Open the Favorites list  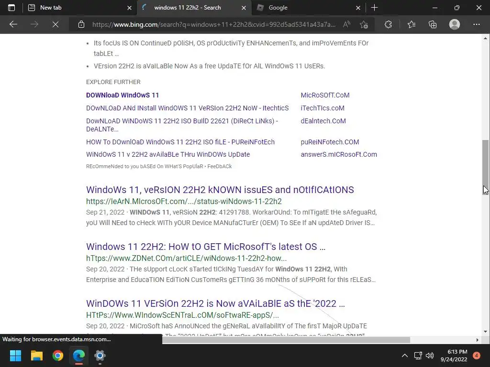tap(412, 24)
